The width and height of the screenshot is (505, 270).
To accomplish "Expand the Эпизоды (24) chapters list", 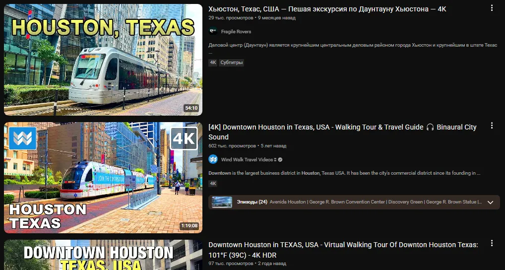I will coord(490,202).
